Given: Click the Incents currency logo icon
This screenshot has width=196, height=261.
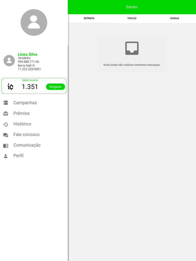Looking at the screenshot, I should [x=10, y=87].
